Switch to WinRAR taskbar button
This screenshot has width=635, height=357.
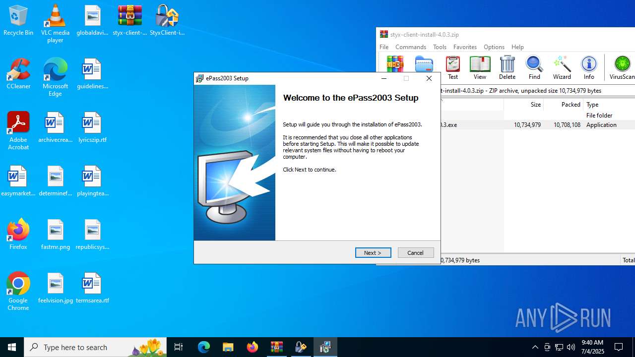click(276, 347)
